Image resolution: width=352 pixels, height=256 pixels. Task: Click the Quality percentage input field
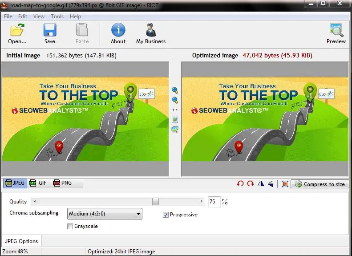(214, 202)
